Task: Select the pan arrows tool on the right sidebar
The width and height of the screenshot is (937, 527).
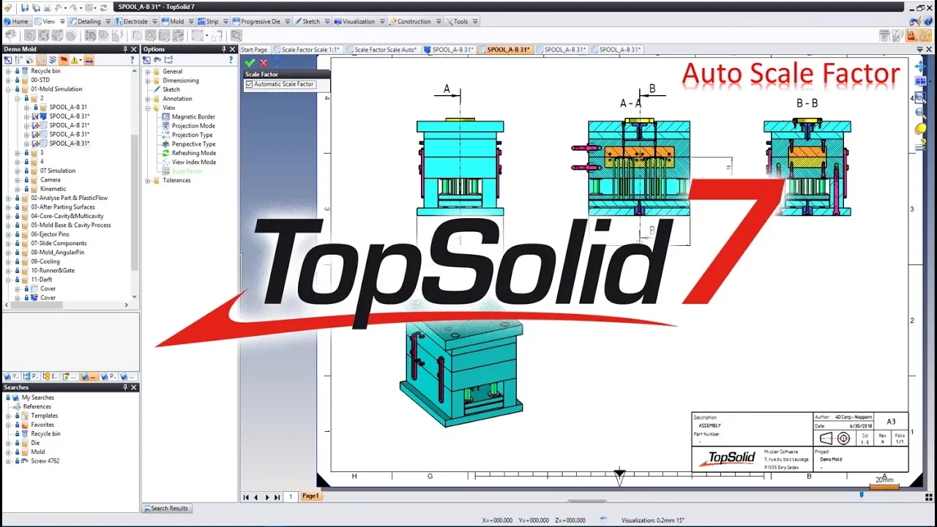Action: (921, 67)
